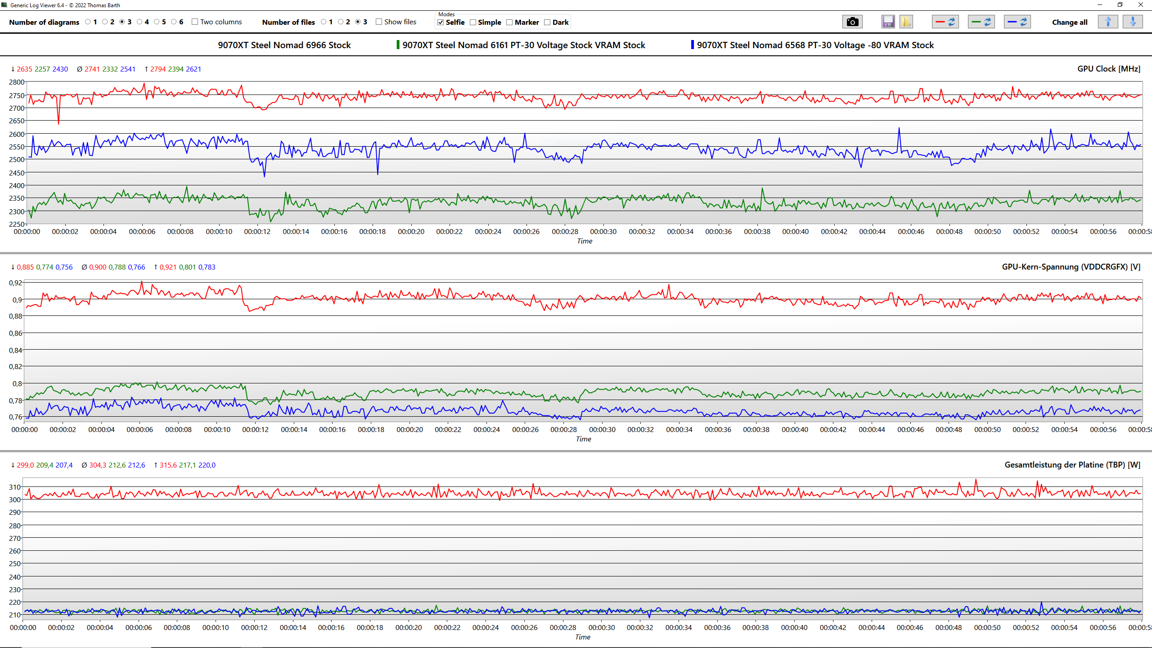1152x648 pixels.
Task: Tick the Show files checkbox
Action: coord(379,22)
